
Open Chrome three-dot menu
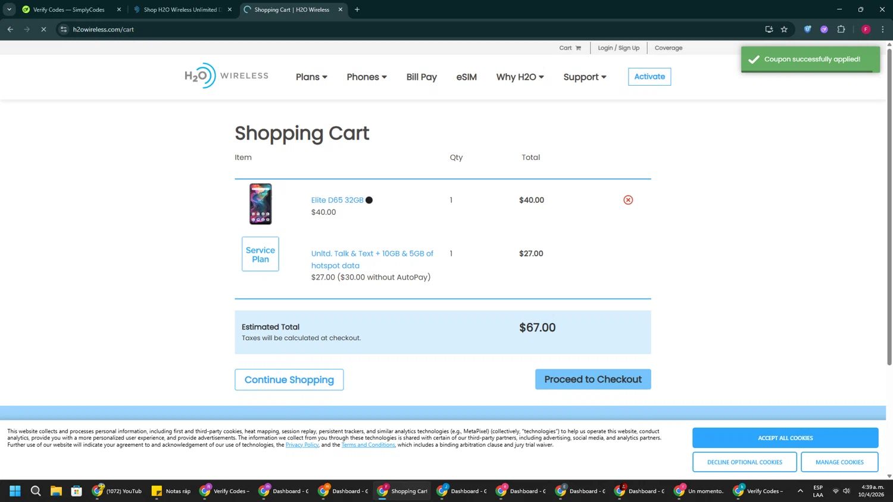(x=882, y=29)
